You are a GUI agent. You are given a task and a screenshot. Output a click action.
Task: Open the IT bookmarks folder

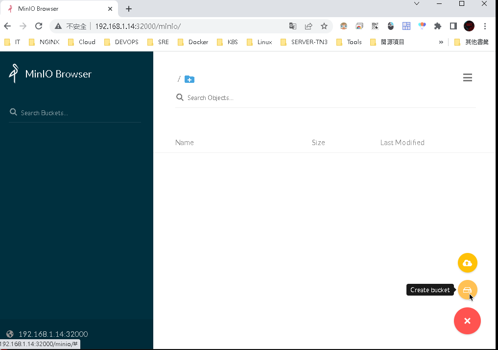12,42
